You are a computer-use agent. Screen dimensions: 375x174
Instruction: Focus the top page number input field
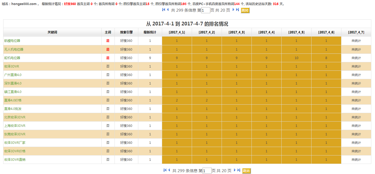point(205,10)
